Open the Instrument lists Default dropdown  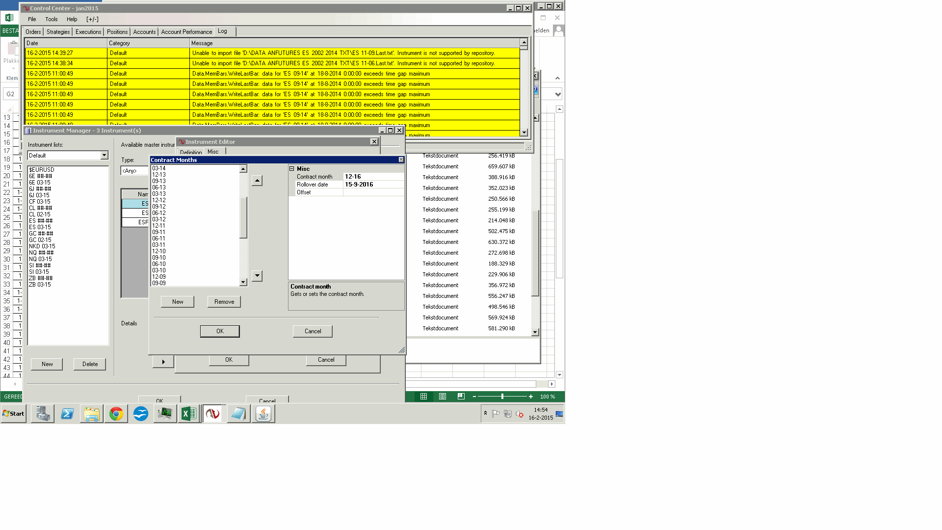104,156
